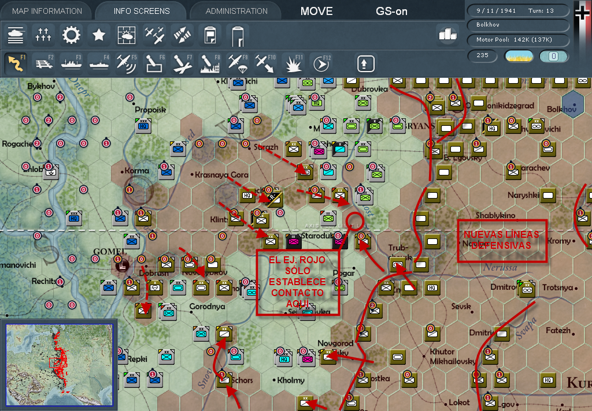This screenshot has width=592, height=411.
Task: Click the 235 admin points field
Action: (x=482, y=55)
